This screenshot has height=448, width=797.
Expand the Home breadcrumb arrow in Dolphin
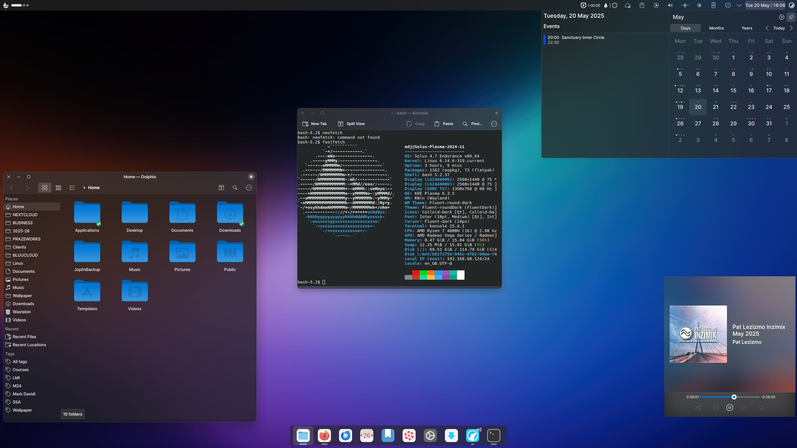[84, 188]
